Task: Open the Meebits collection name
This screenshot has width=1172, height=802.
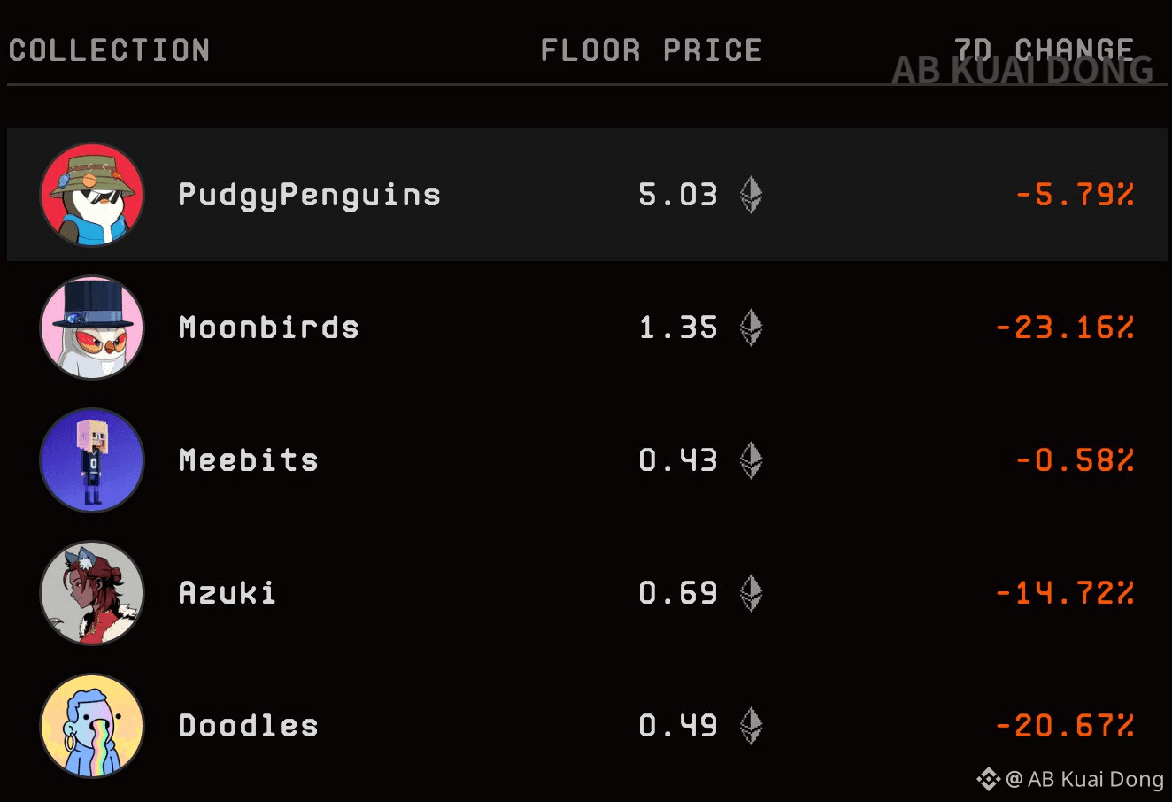Action: (249, 460)
